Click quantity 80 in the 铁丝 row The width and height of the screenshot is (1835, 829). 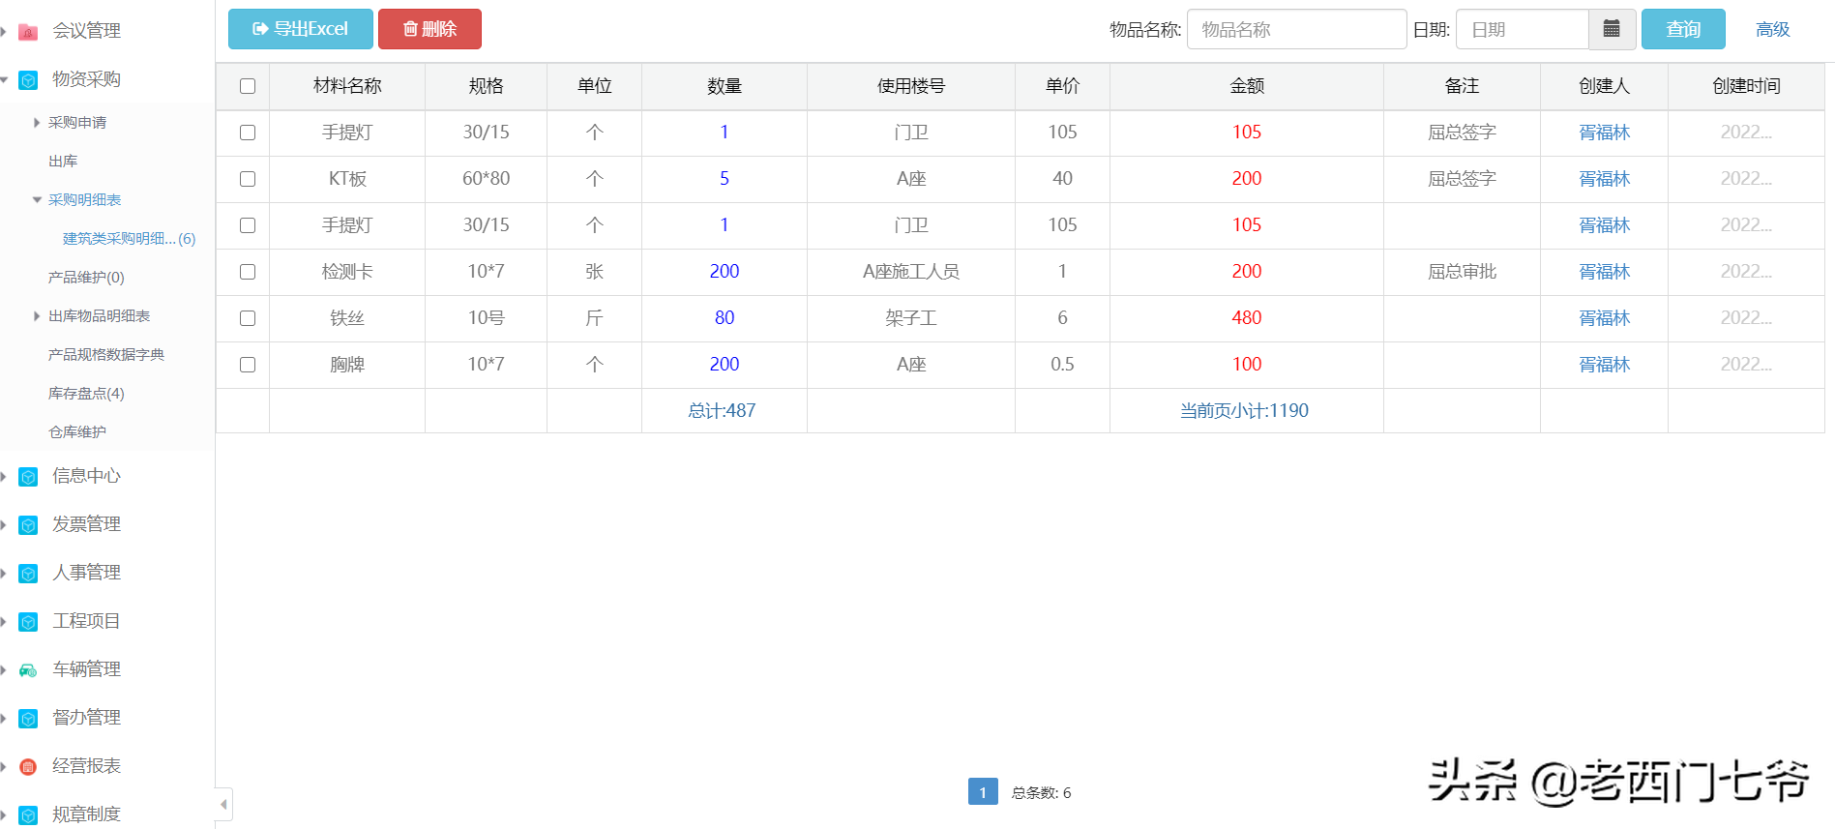click(x=725, y=318)
